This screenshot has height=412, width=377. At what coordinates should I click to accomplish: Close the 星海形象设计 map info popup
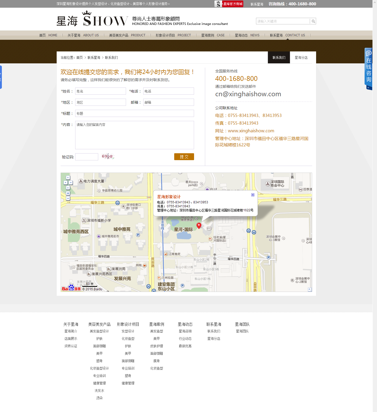[x=253, y=195]
